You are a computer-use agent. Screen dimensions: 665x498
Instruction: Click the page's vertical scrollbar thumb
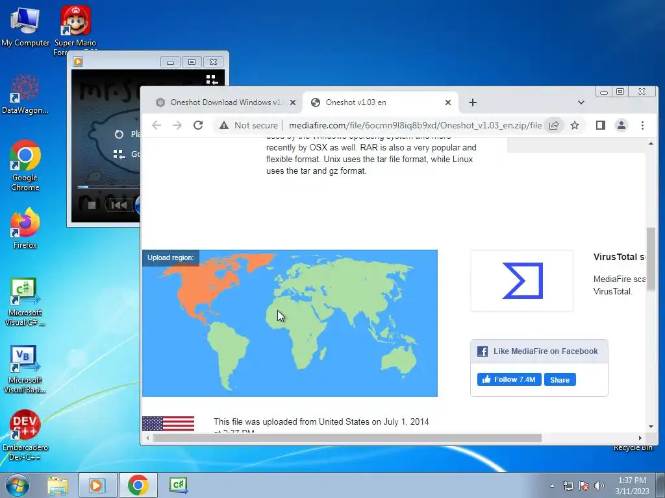(651, 259)
